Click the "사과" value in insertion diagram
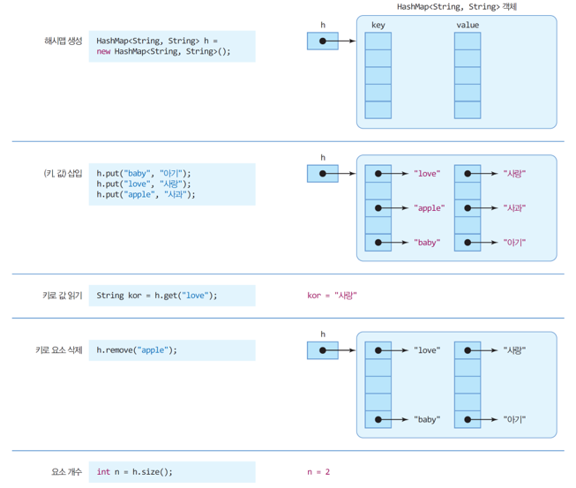576x488 pixels. [x=514, y=208]
